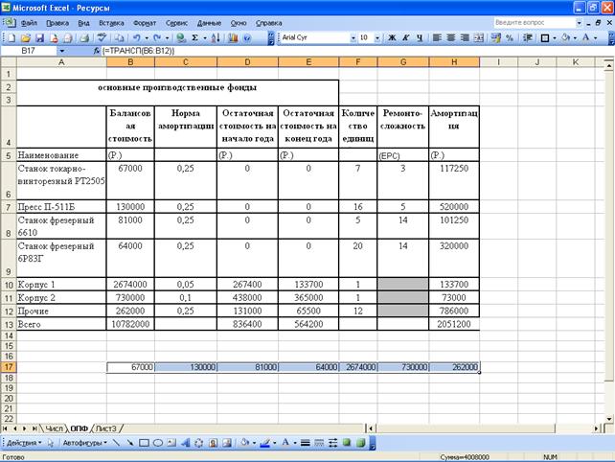The width and height of the screenshot is (615, 462).
Task: Click the Copy icon in the toolbar
Action: pos(119,37)
